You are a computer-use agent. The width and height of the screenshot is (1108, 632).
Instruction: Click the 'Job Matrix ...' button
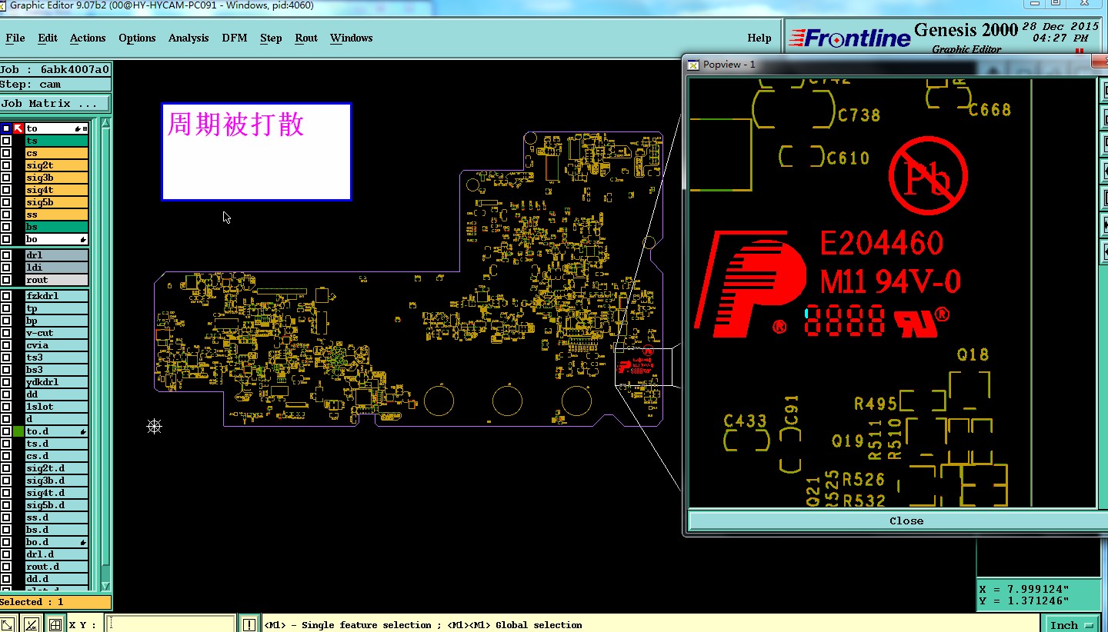click(55, 103)
